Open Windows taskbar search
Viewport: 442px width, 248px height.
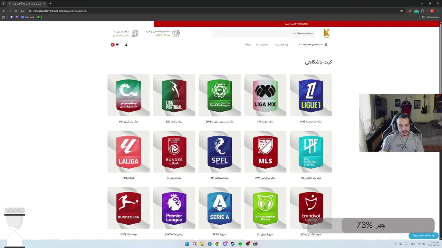tap(194, 244)
